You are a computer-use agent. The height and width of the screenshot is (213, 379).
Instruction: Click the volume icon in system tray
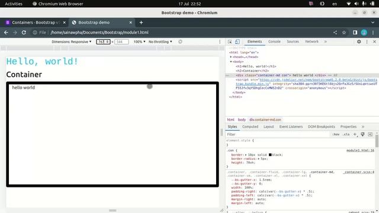pos(356,4)
